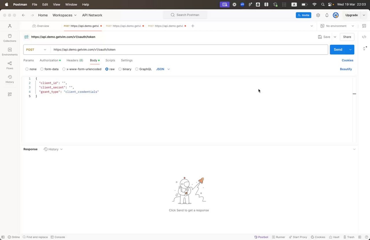
Task: Open Trash in the status bar
Action: coord(349,237)
